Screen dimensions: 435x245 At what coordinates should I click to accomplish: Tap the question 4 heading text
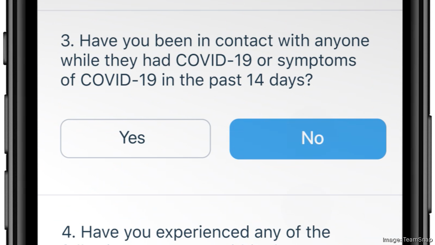click(196, 232)
